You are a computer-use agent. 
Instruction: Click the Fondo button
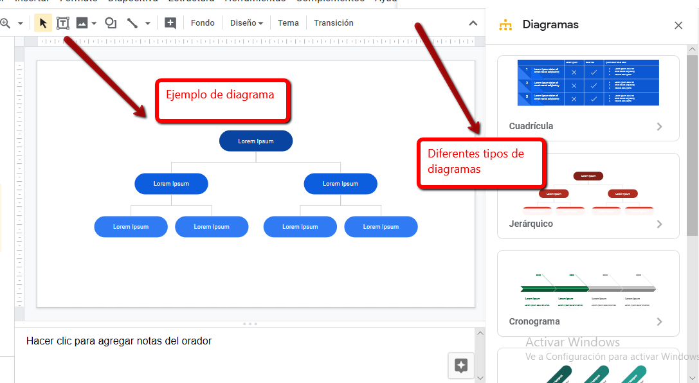(203, 23)
